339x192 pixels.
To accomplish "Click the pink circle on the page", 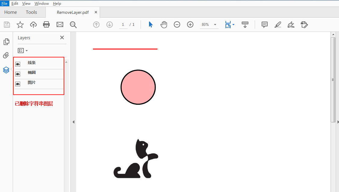I will tap(138, 87).
